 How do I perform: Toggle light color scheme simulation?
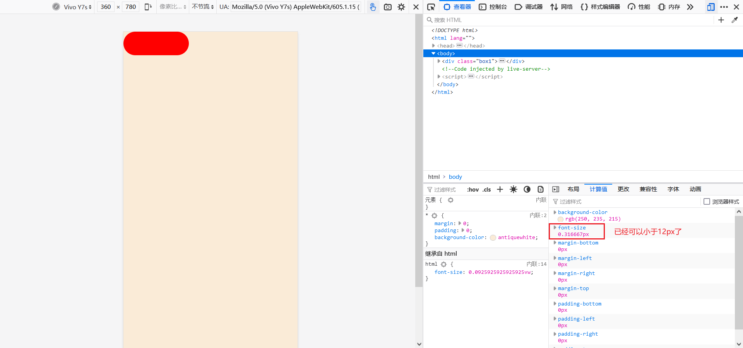click(x=514, y=189)
